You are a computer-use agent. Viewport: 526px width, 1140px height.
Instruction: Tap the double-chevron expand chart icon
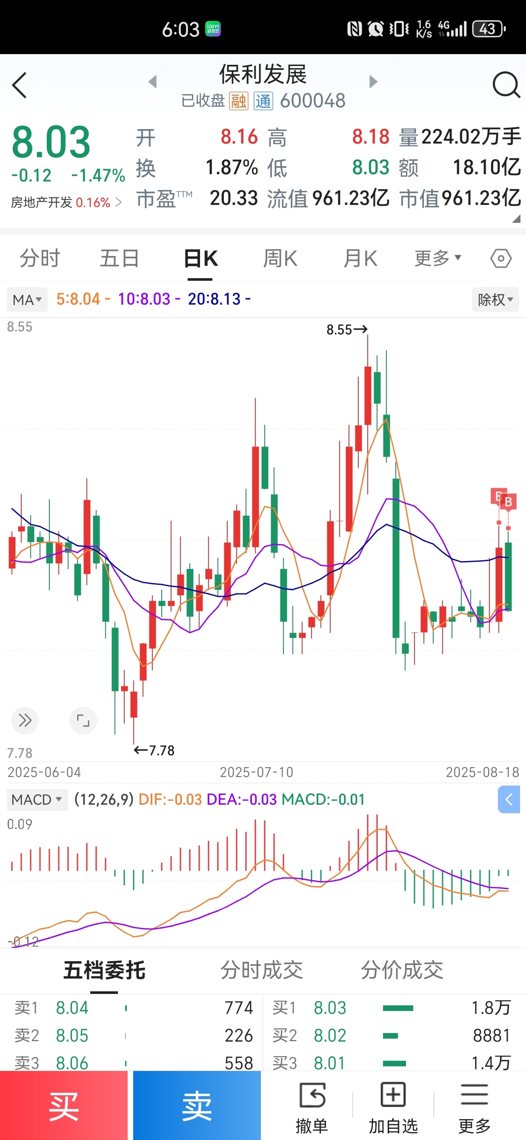pos(25,720)
